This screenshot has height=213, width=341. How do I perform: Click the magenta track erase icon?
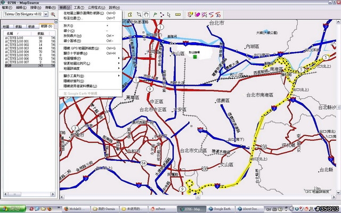click(x=197, y=14)
